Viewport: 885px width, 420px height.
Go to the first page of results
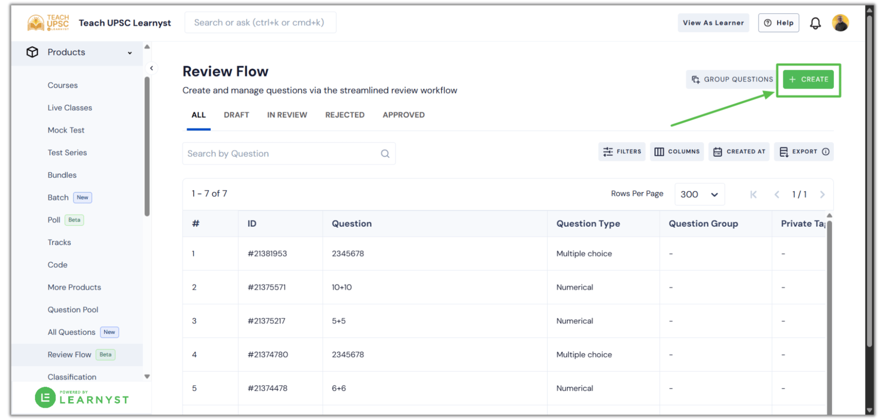click(753, 194)
